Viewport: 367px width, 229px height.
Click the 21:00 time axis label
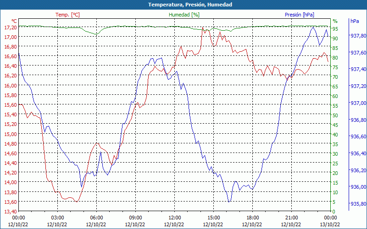(x=291, y=218)
